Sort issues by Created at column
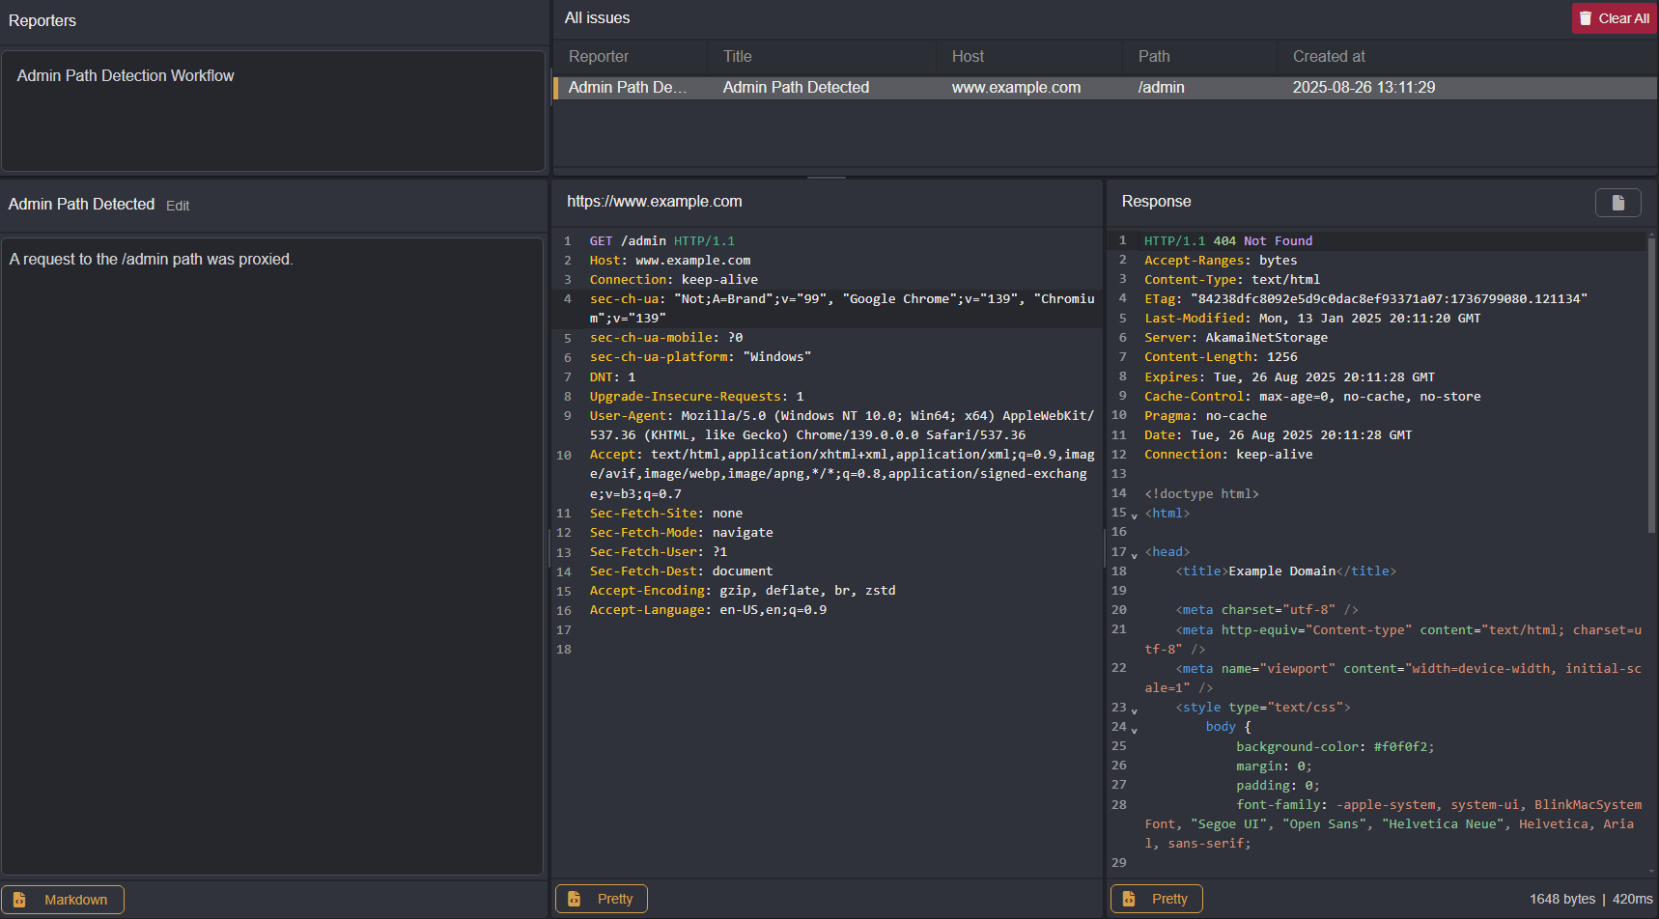This screenshot has width=1659, height=919. 1328,57
